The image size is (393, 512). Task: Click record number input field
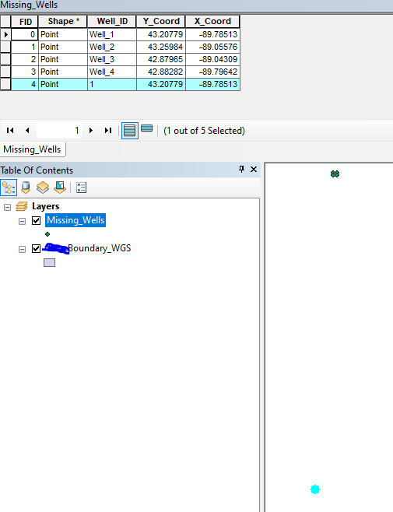59,131
